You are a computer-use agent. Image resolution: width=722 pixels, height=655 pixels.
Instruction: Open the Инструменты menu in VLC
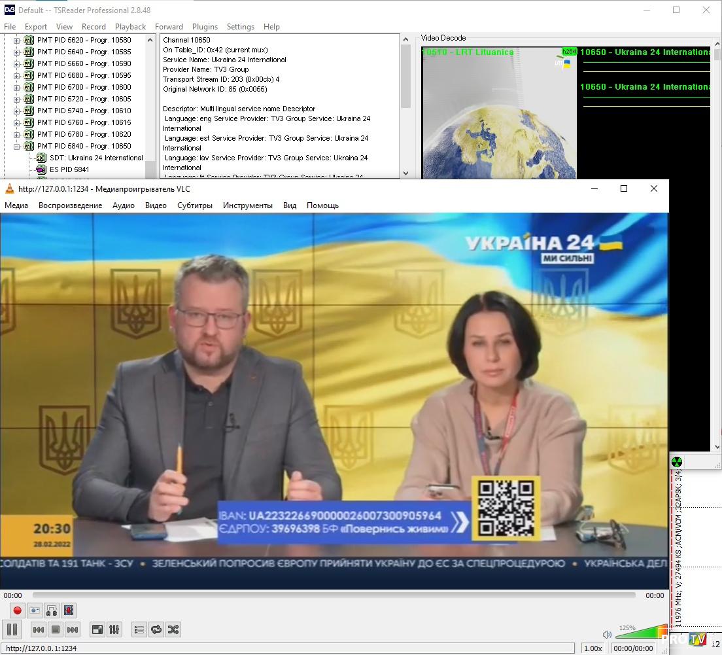247,205
